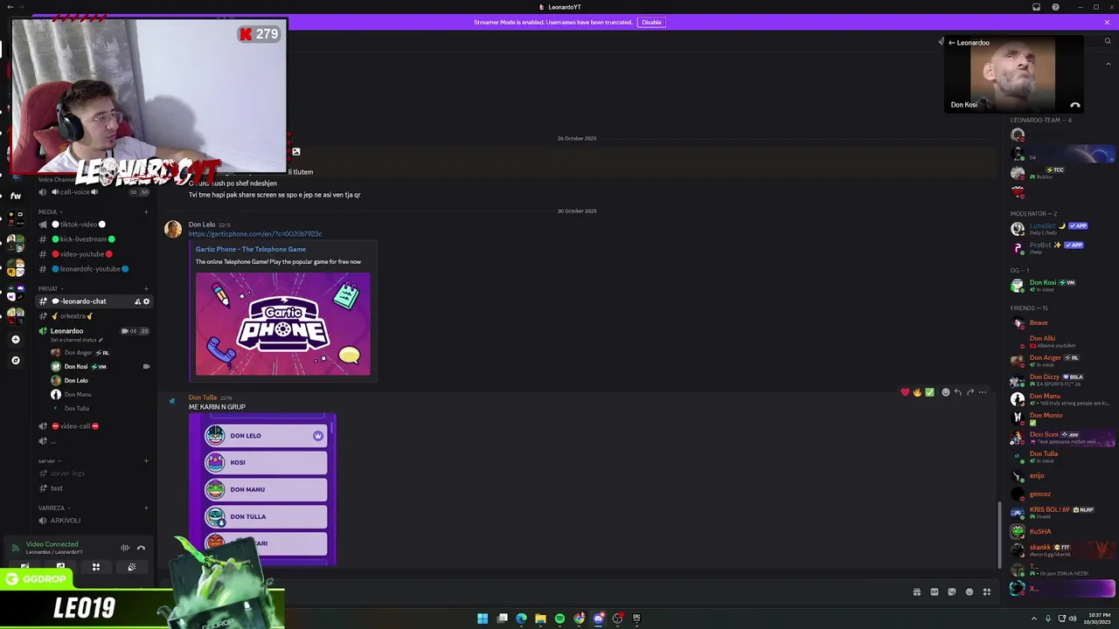Open More options on Don Tulla's message
The image size is (1119, 629).
[983, 392]
